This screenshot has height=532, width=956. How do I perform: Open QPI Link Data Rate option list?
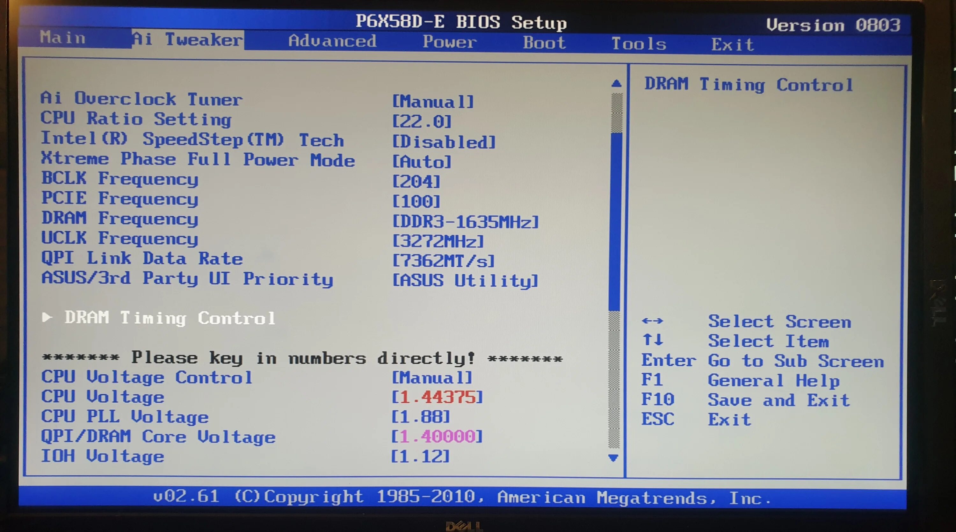click(444, 261)
